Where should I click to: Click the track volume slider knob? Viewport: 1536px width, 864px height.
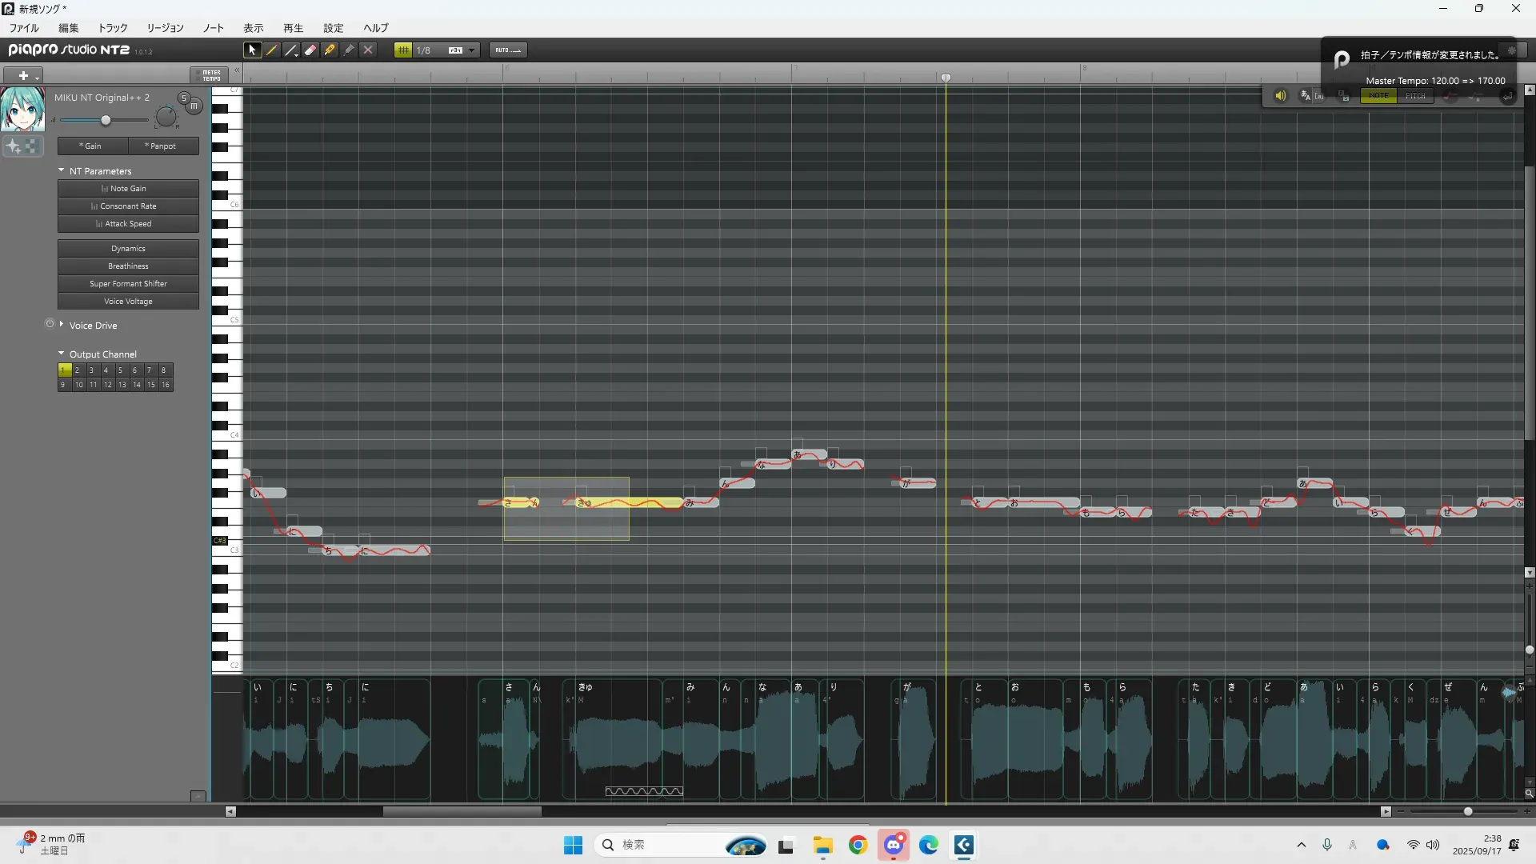tap(106, 120)
